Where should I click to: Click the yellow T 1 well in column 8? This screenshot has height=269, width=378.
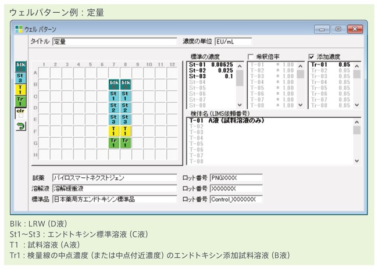pos(126,131)
